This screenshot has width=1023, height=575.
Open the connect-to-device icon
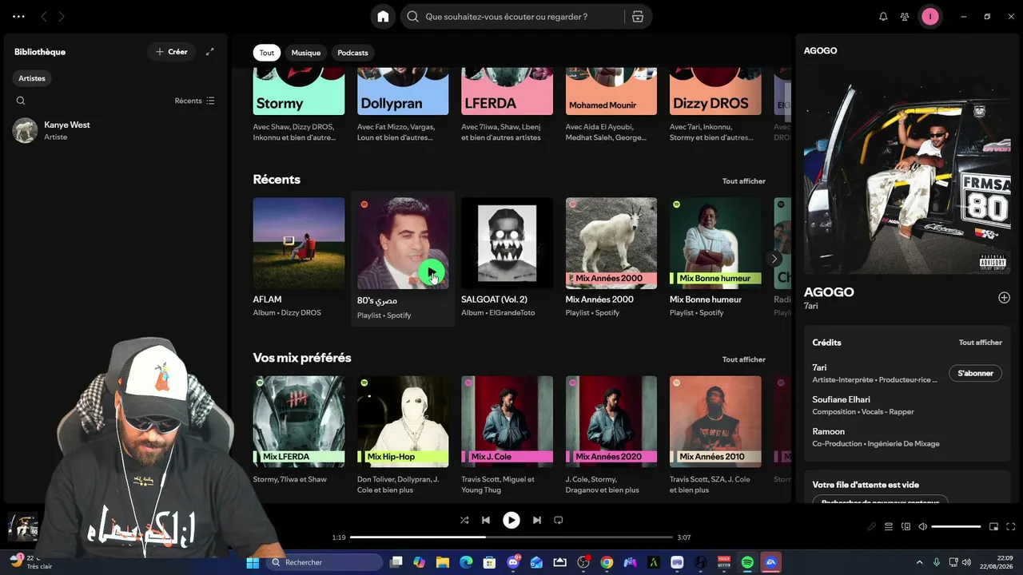[906, 527]
